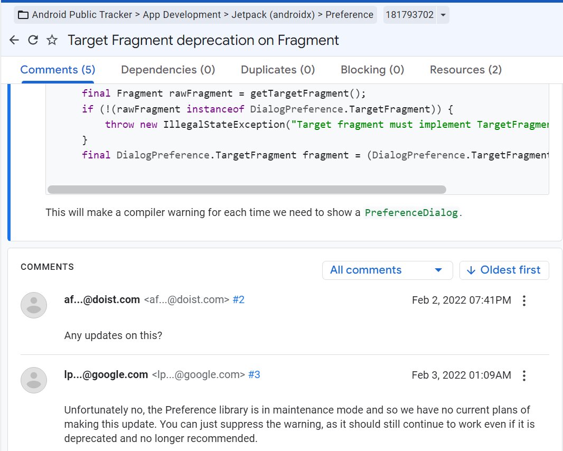The height and width of the screenshot is (451, 563).
Task: Open more options for the Feb 3 comment
Action: click(x=524, y=375)
